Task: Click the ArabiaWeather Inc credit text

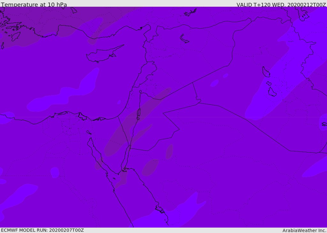Action: tap(304, 230)
